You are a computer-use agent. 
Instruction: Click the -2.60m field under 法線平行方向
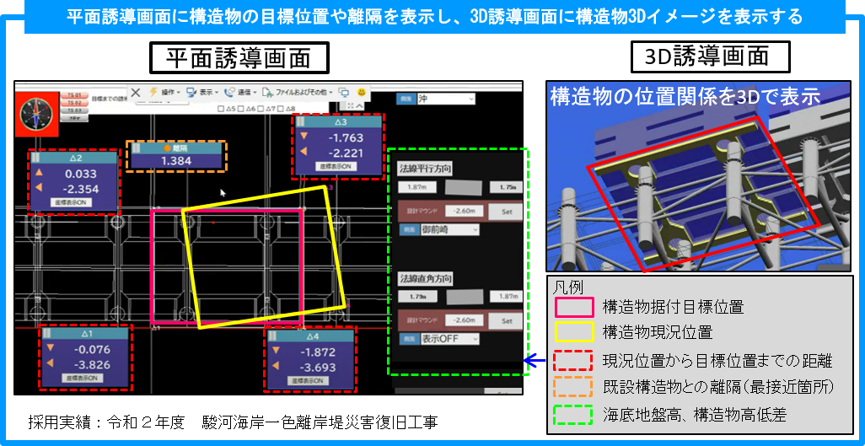click(x=465, y=211)
